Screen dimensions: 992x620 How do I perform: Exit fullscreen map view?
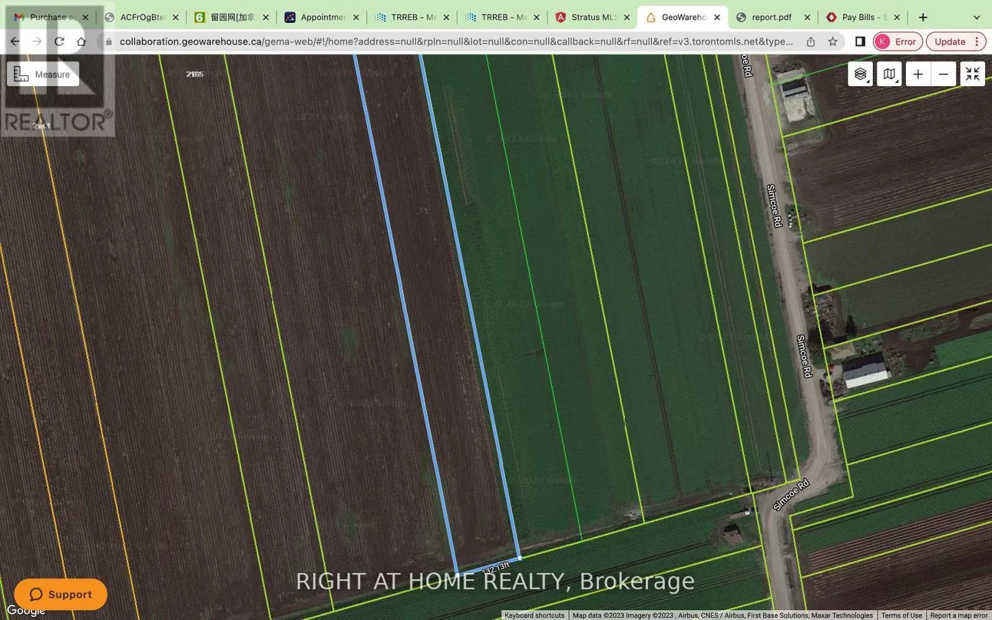(x=972, y=74)
